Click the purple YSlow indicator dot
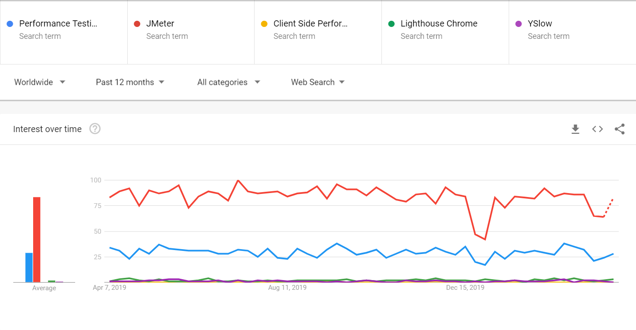The height and width of the screenshot is (330, 636). 519,23
